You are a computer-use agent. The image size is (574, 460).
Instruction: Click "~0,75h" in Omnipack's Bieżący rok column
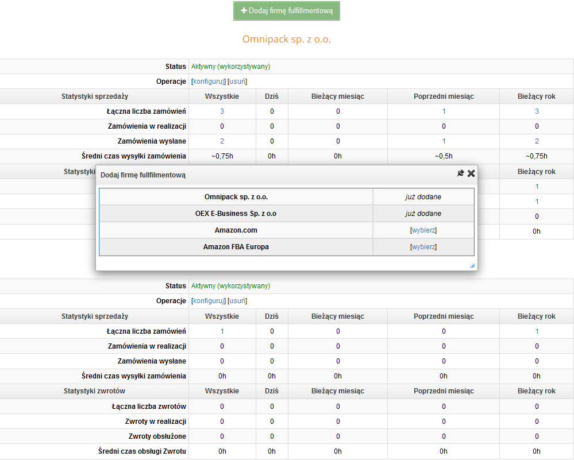pyautogui.click(x=537, y=156)
